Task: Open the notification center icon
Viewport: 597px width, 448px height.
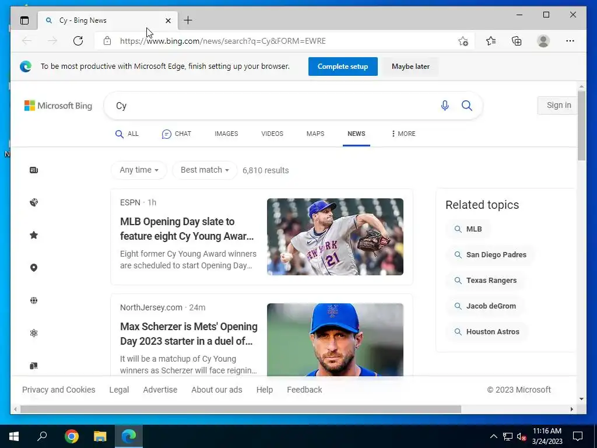Action: [578, 436]
